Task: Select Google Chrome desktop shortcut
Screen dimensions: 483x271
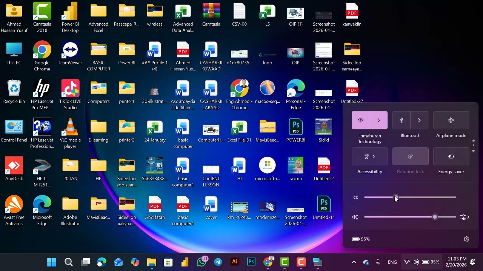Action: pos(42,56)
